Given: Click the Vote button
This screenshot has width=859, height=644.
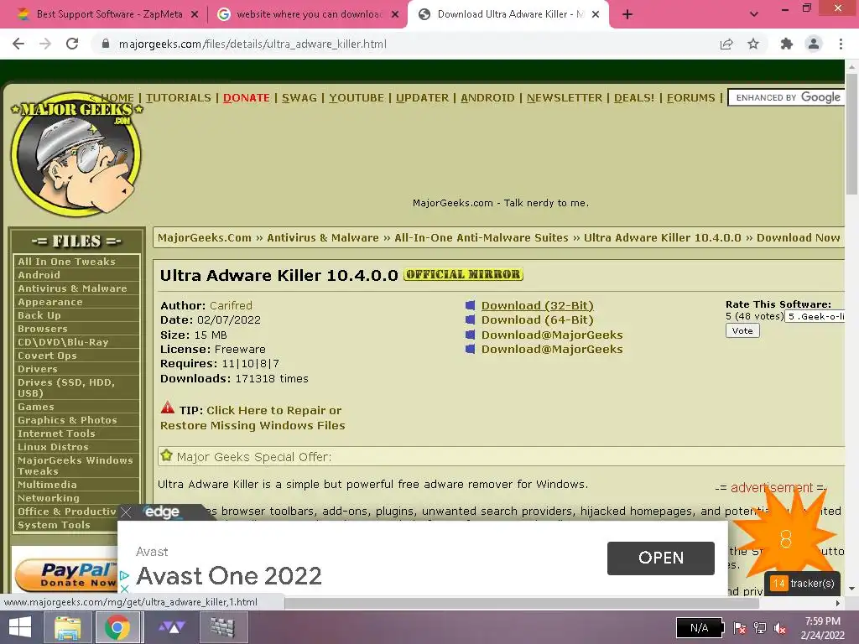Looking at the screenshot, I should [x=742, y=330].
